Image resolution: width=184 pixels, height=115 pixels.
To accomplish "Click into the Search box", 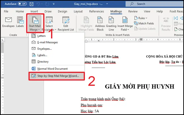I will (155, 4).
